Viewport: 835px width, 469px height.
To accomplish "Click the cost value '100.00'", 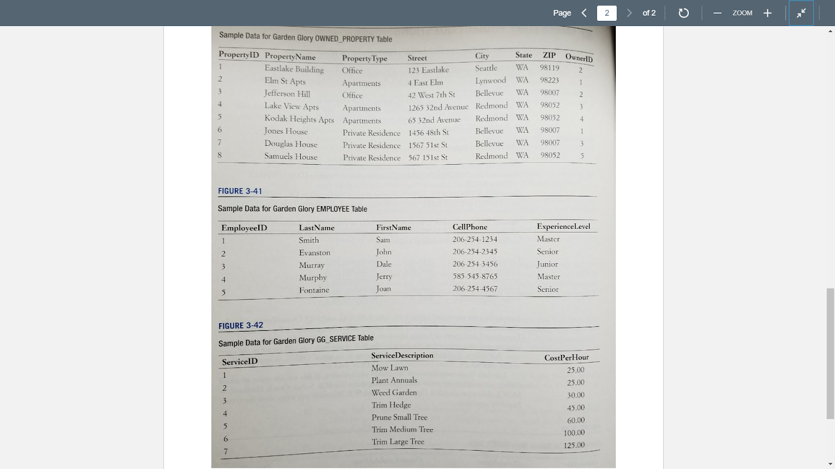I will point(574,433).
